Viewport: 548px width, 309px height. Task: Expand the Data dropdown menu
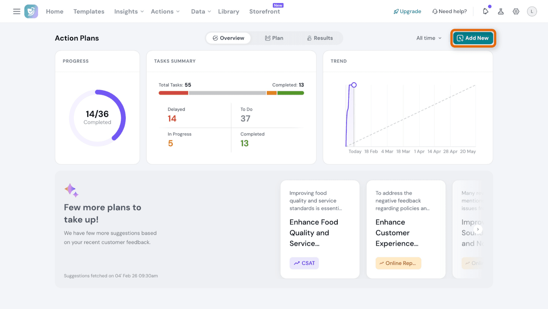click(201, 11)
